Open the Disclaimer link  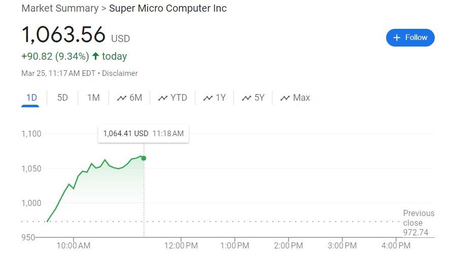(120, 73)
